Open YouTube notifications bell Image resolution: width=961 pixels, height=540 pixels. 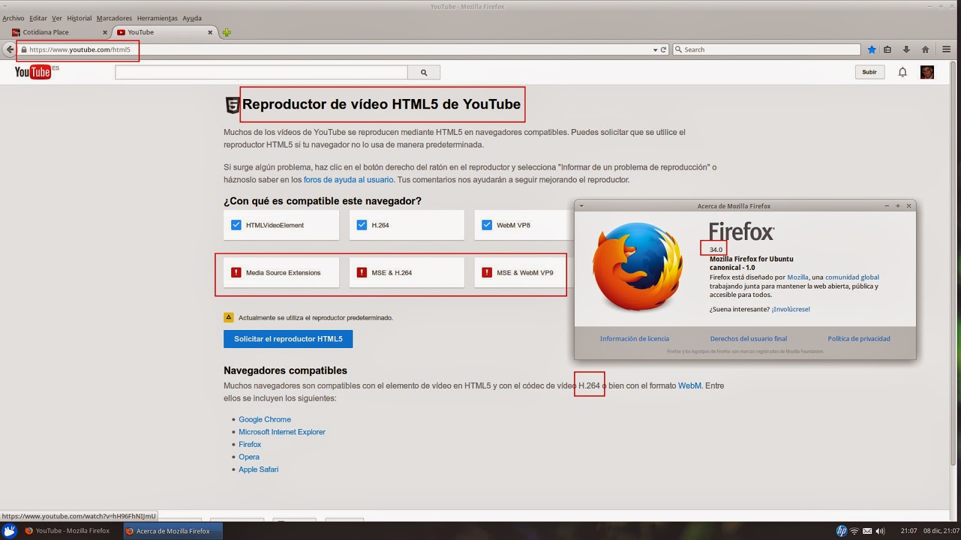pos(902,72)
